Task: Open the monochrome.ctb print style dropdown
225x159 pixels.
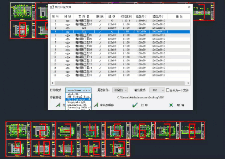Action: pos(79,90)
